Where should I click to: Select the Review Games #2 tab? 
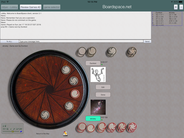(31, 7)
